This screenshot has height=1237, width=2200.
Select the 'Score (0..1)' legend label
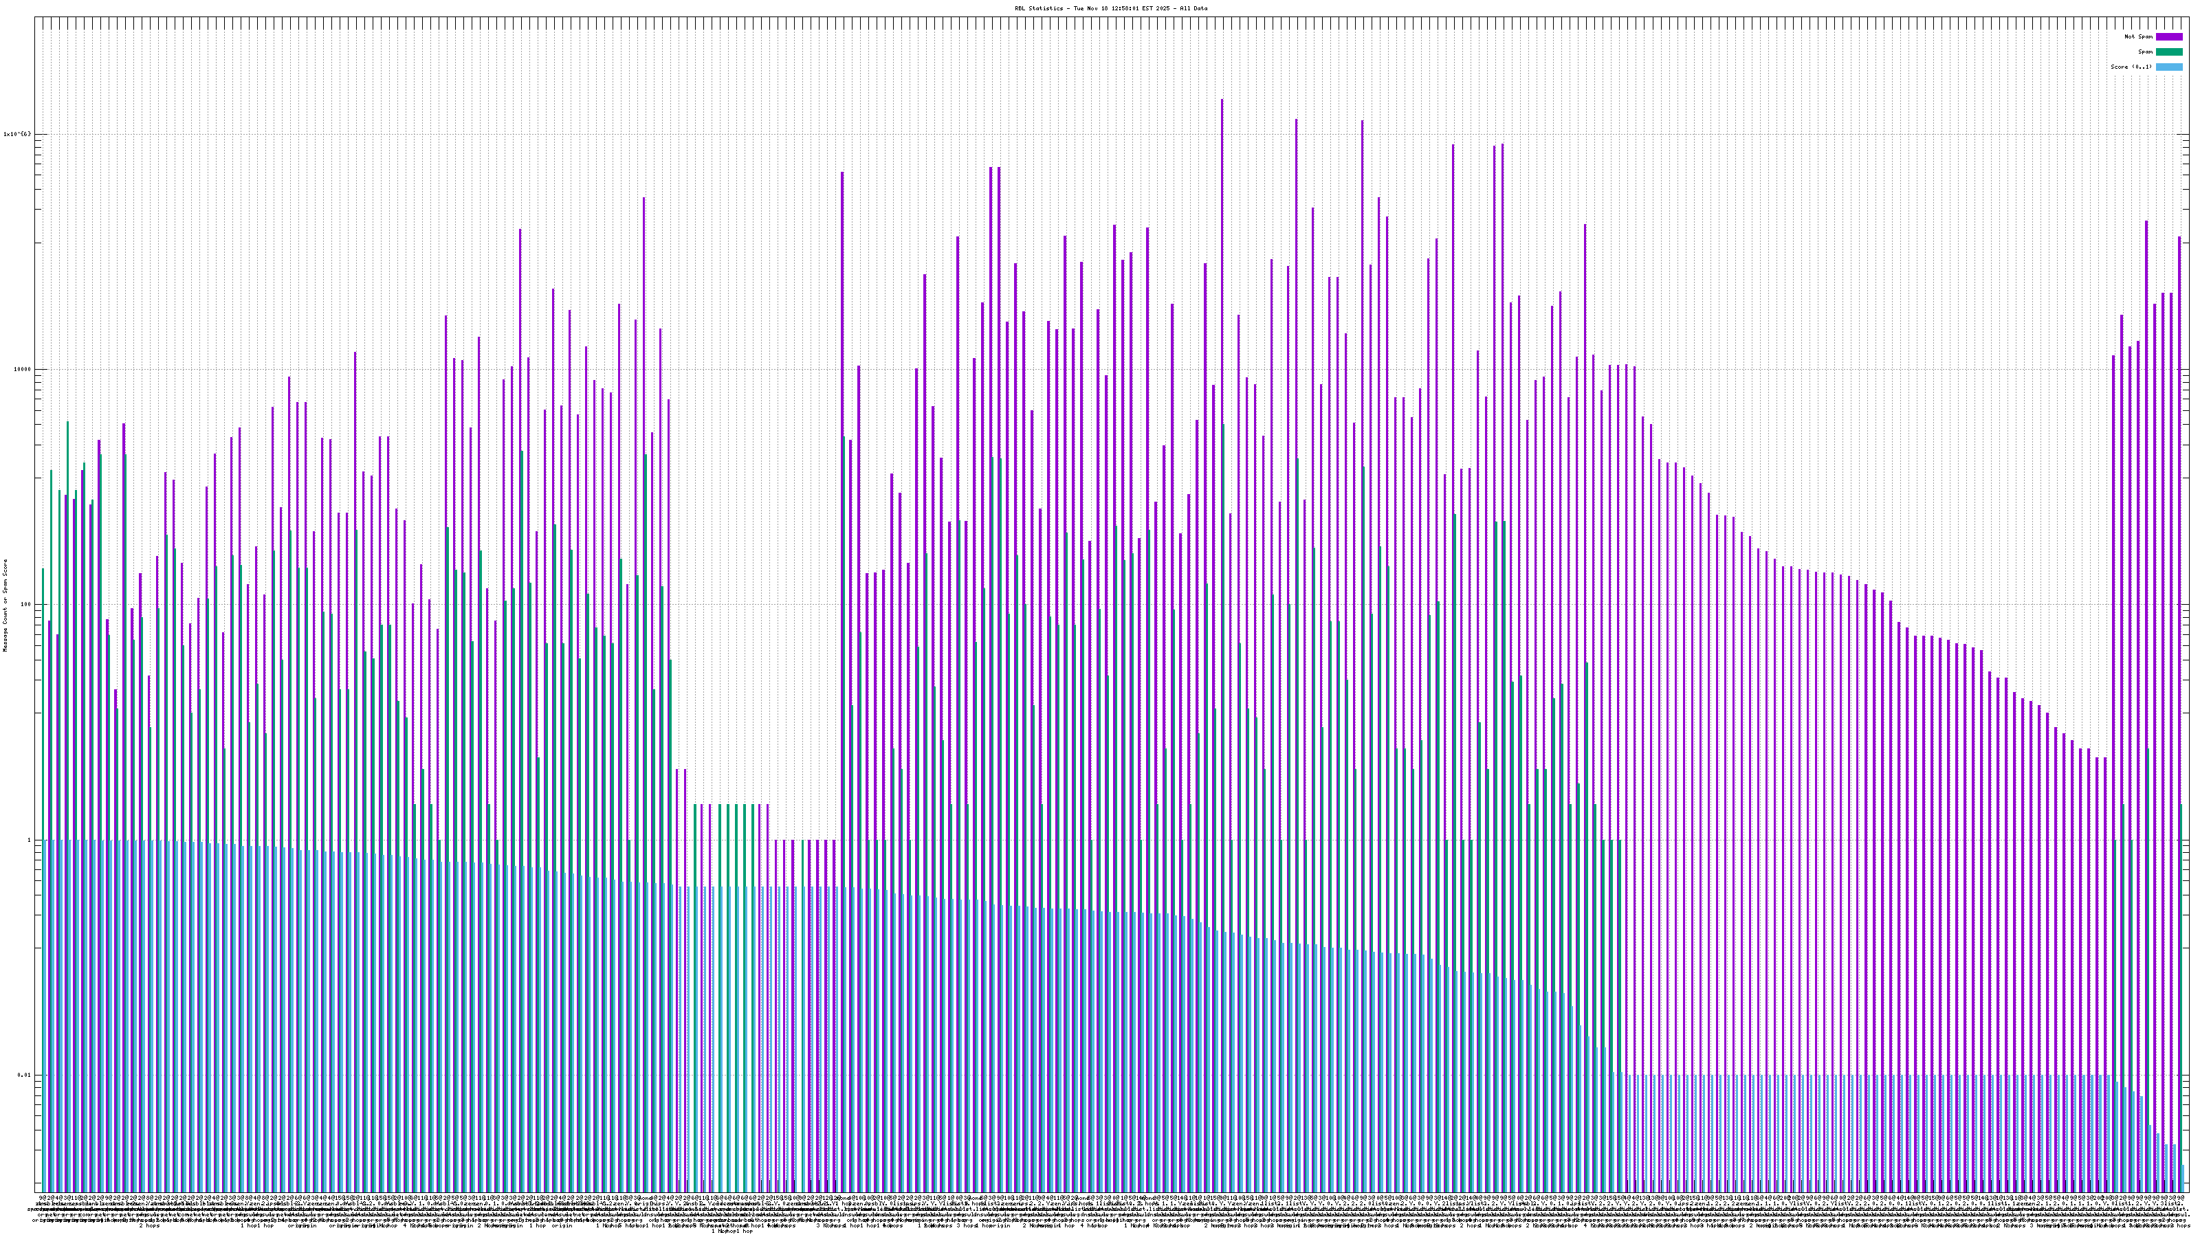point(2131,67)
